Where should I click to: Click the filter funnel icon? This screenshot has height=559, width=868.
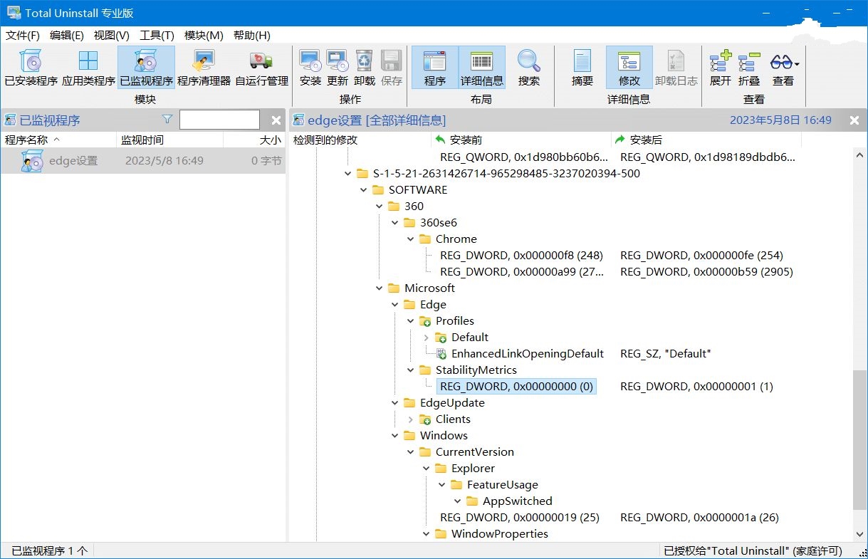pyautogui.click(x=167, y=120)
